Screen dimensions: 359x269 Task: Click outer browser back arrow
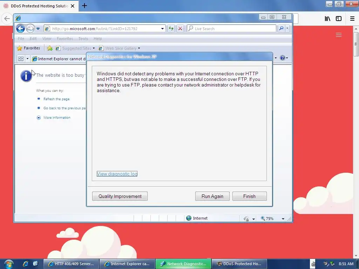(7, 19)
